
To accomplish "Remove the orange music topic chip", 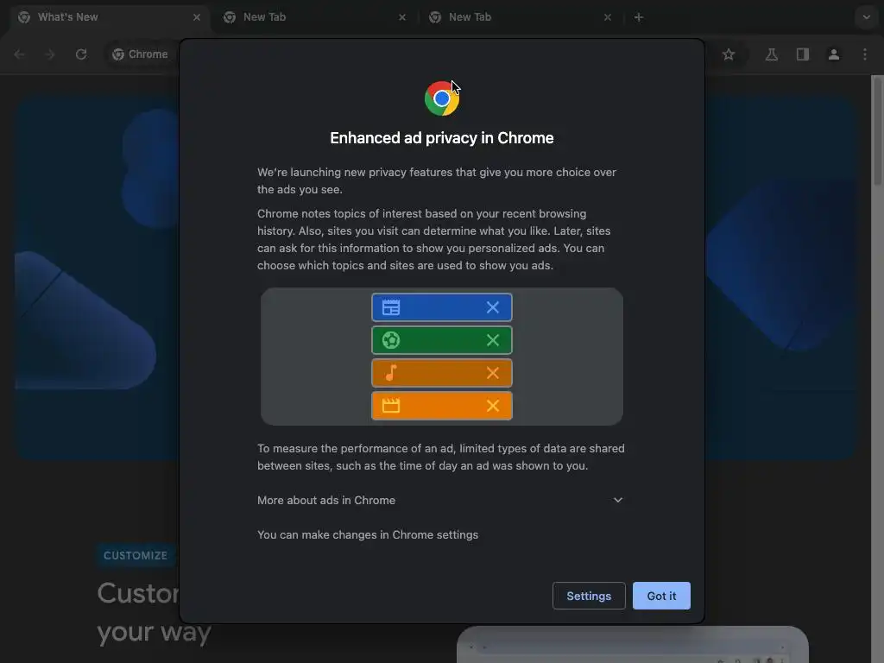I will 493,373.
